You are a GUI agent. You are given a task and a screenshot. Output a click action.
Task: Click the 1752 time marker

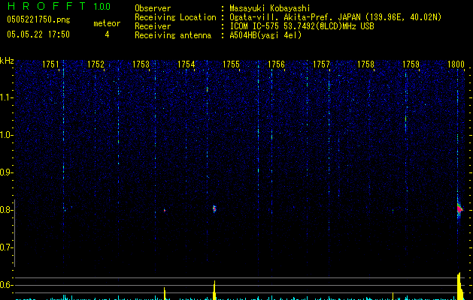tap(96, 64)
